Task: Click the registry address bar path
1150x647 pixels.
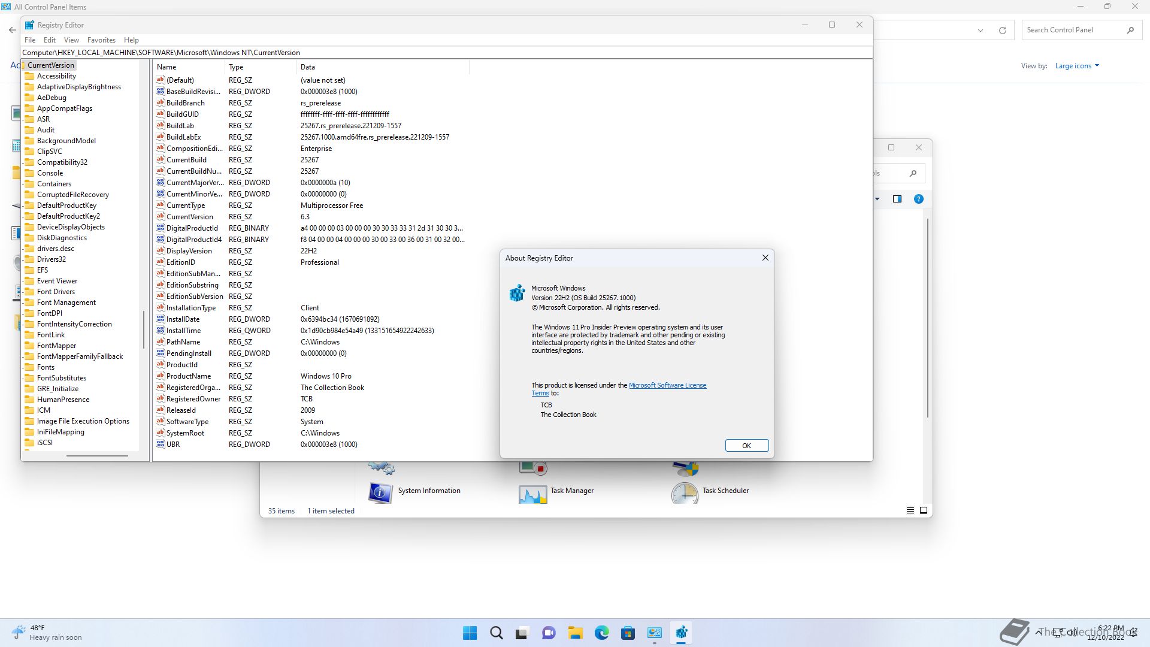Action: tap(446, 53)
